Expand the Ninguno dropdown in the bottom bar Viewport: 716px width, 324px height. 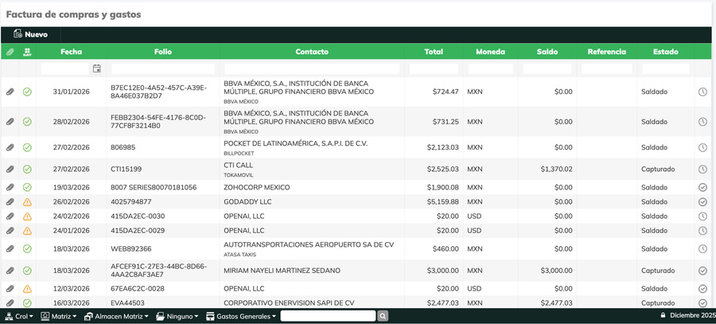[x=178, y=316]
